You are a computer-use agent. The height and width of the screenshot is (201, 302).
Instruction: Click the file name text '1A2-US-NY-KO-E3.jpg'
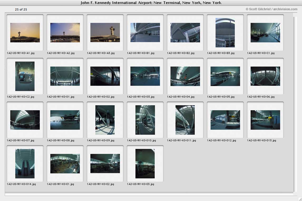(141, 184)
